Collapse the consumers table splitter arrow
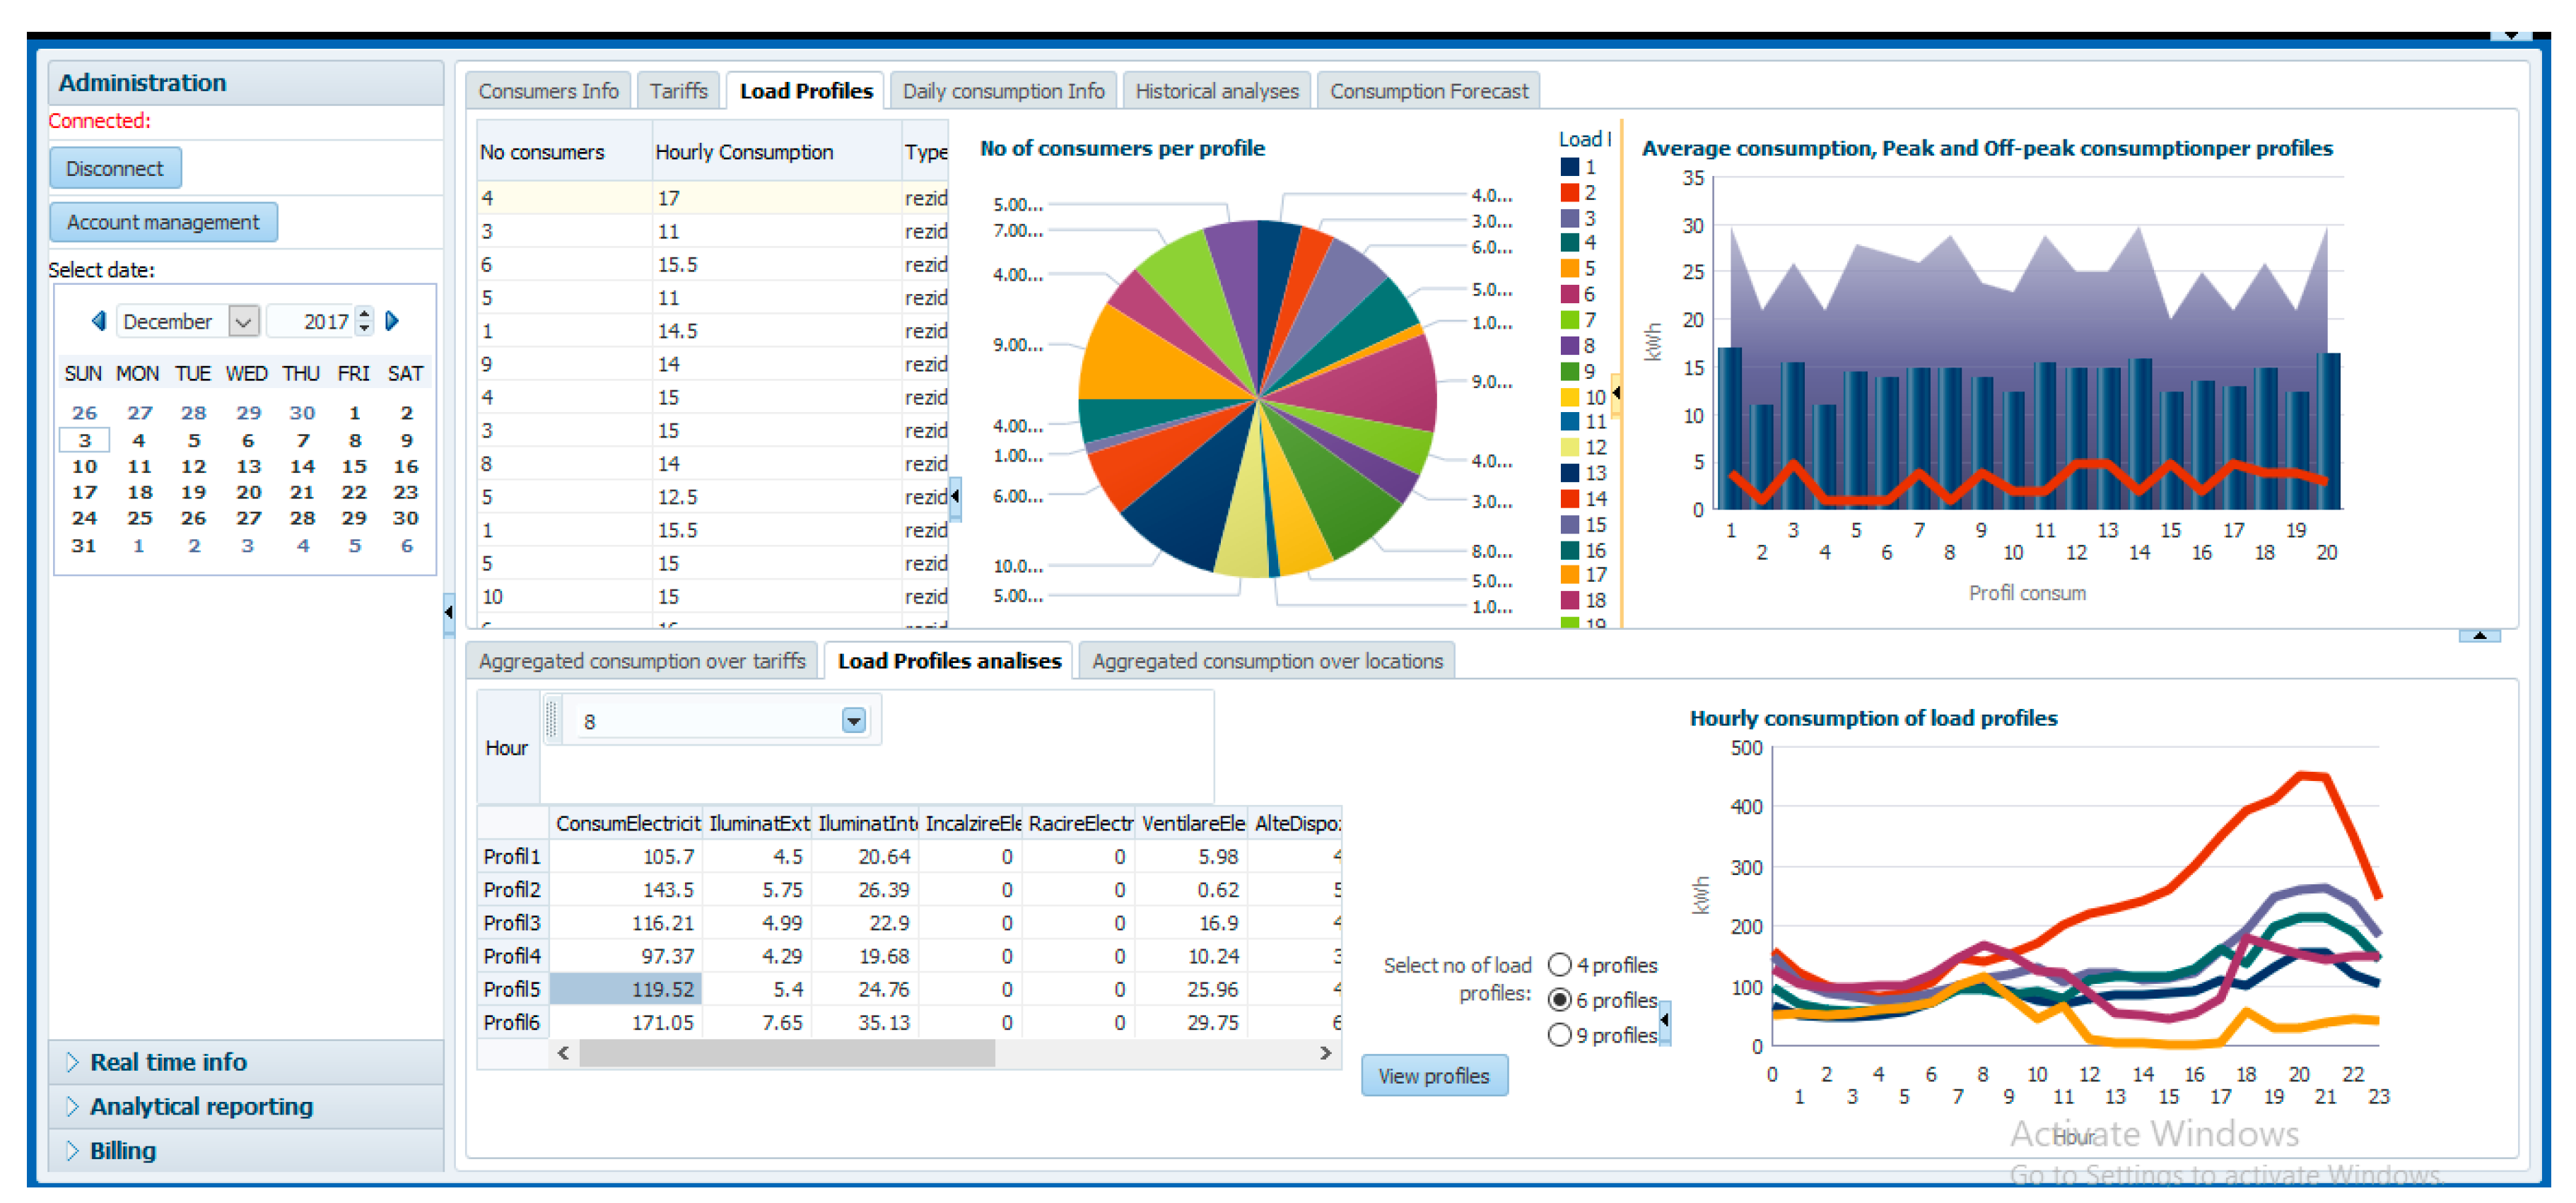The height and width of the screenshot is (1203, 2576). pyautogui.click(x=955, y=496)
